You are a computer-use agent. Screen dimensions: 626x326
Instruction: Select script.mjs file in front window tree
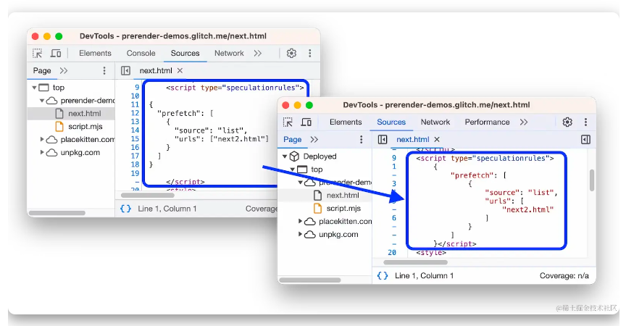(x=343, y=209)
